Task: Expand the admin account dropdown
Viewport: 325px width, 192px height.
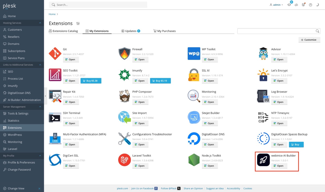Action: (x=276, y=5)
